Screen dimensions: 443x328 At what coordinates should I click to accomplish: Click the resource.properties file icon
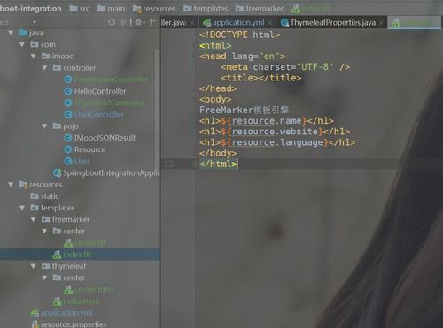tap(35, 324)
